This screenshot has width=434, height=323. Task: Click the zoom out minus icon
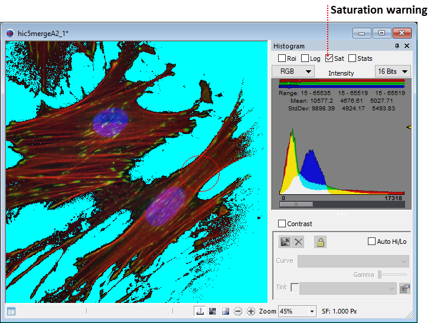(238, 311)
